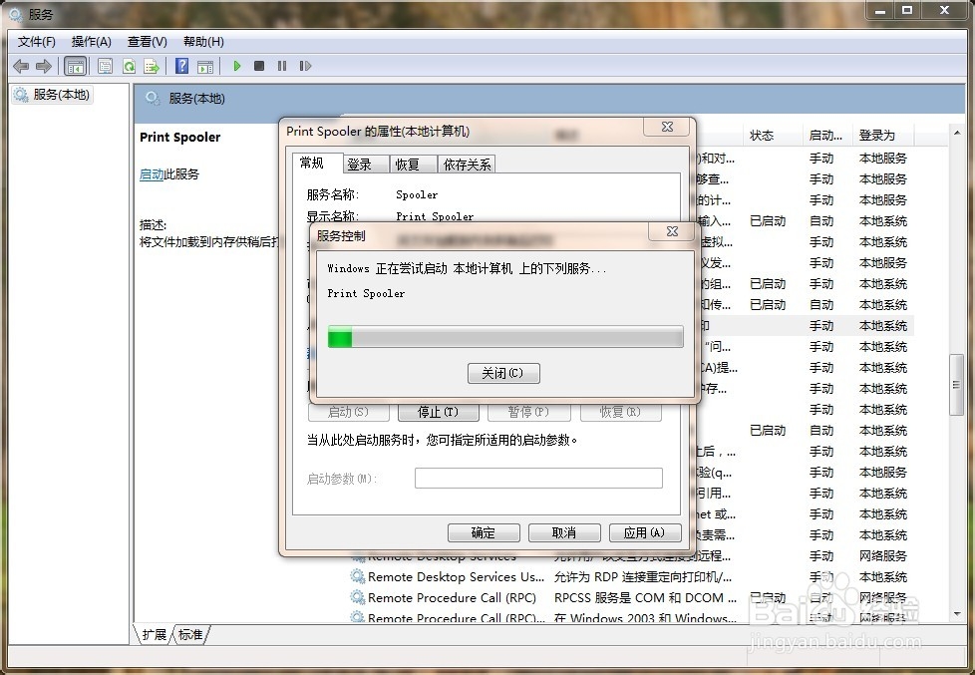Screen dimensions: 975x675
Task: Click the 应用(A) button
Action: tap(645, 532)
